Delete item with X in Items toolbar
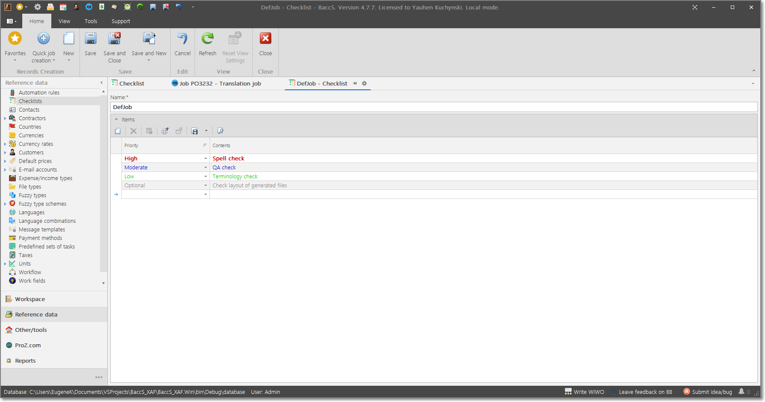Image resolution: width=765 pixels, height=402 pixels. click(133, 131)
